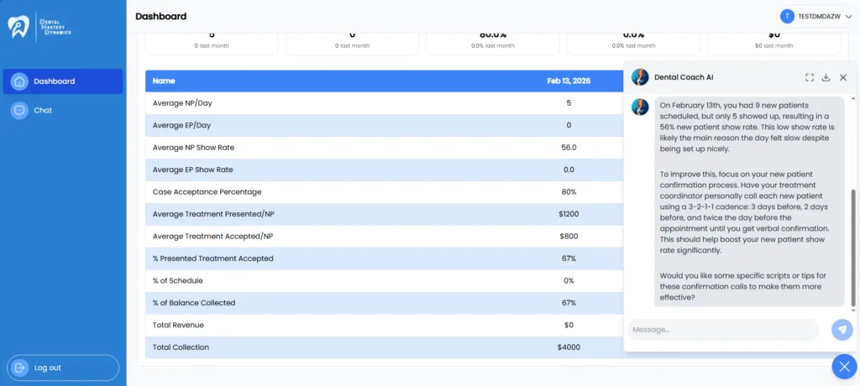Open the Chat menu item
The image size is (860, 386).
point(63,110)
